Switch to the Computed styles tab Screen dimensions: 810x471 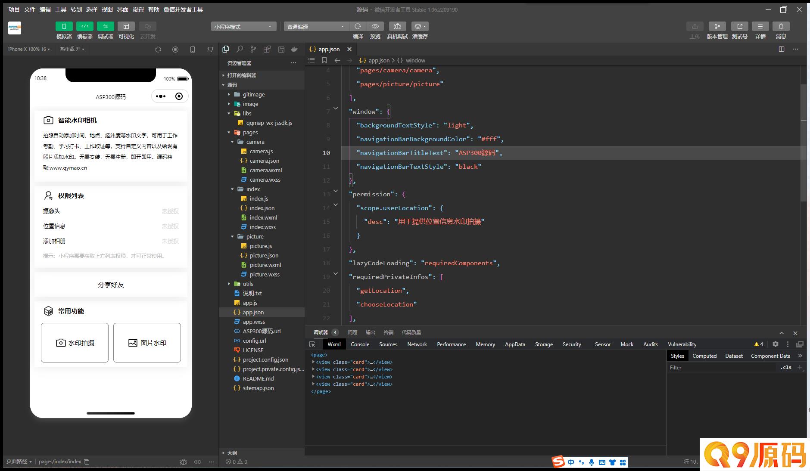[x=704, y=356]
